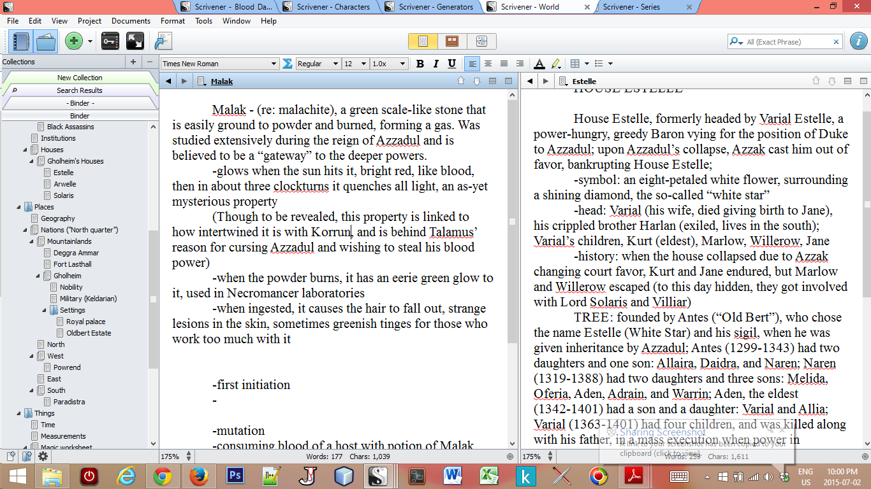Open the Regular font style dropdown
The height and width of the screenshot is (489, 871).
[x=318, y=64]
